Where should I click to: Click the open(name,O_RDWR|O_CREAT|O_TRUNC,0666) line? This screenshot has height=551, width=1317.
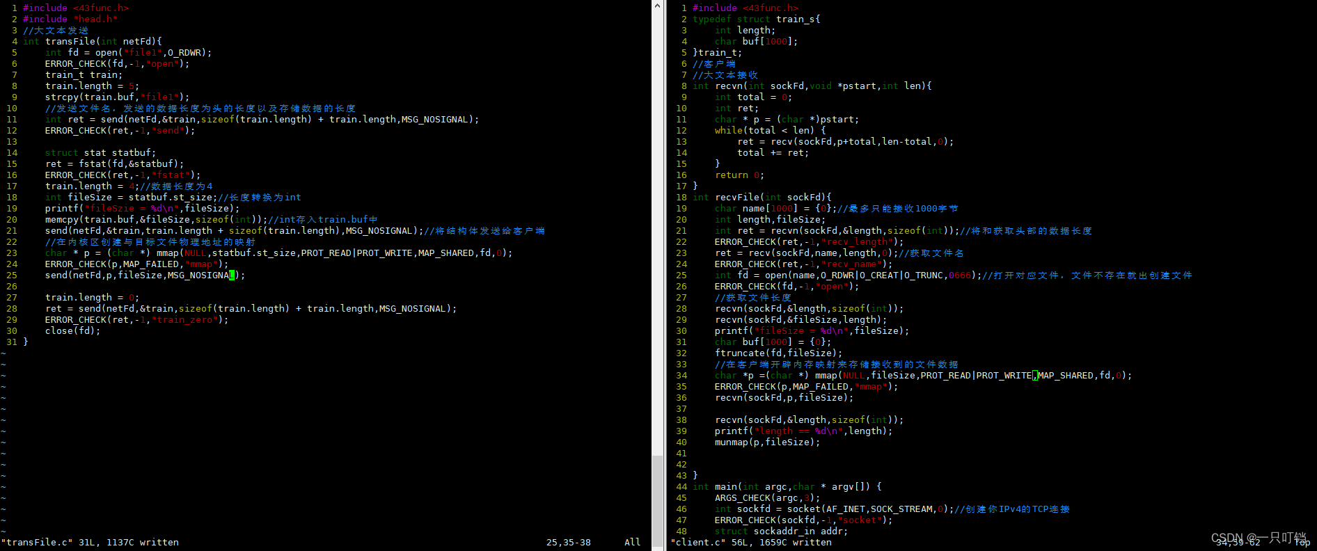[954, 275]
